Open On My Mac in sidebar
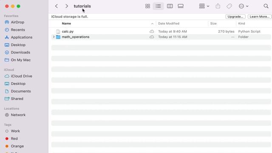Viewport: 272px width, 153px height. [21, 60]
